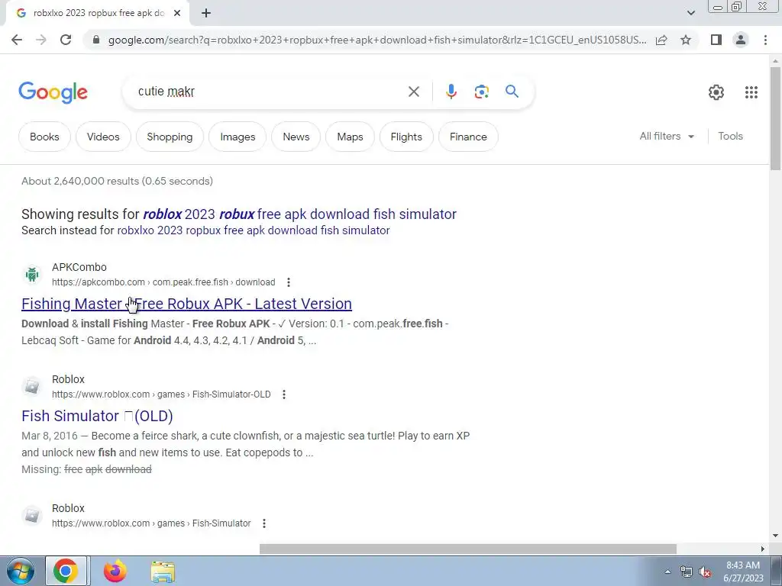Image resolution: width=782 pixels, height=586 pixels.
Task: Open corrected query roblox 2023 robux link
Action: click(299, 214)
